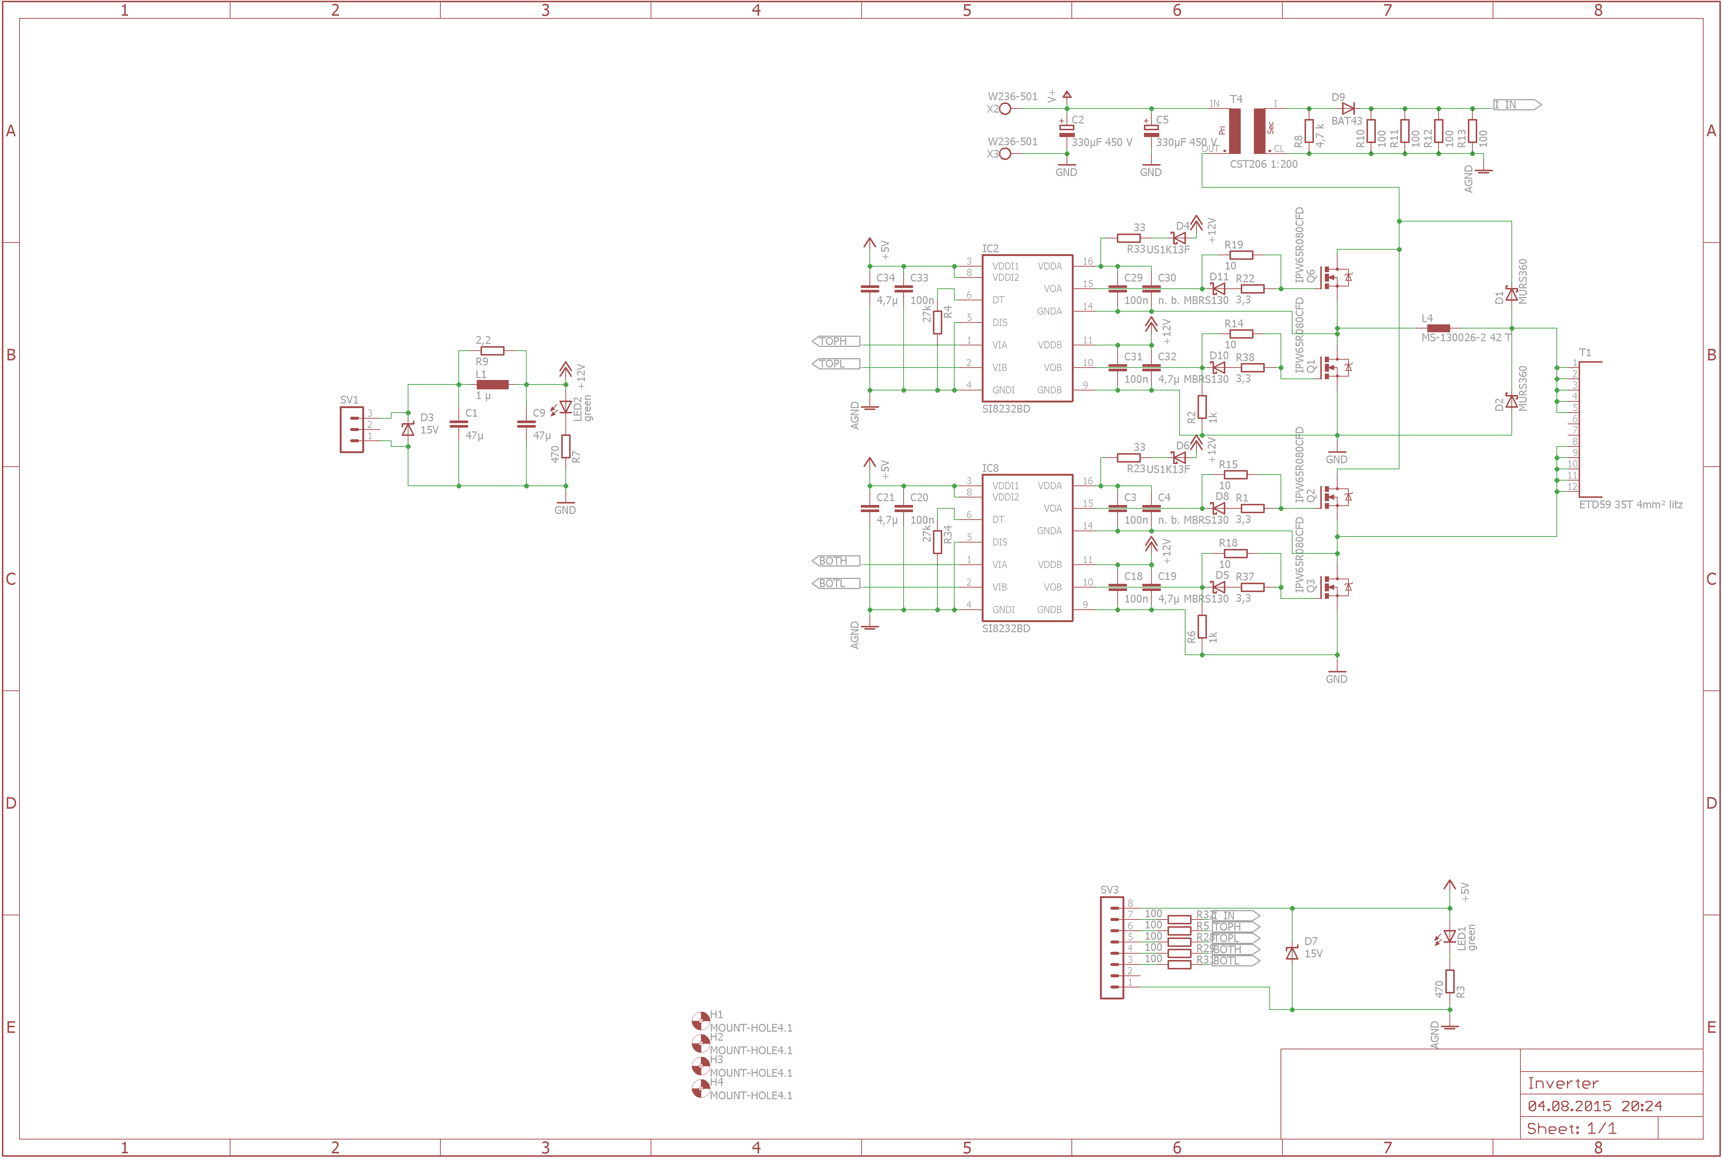Click the 'MS-130026-2 42 T' label
Viewport: 1722px width, 1159px height.
pos(1466,338)
